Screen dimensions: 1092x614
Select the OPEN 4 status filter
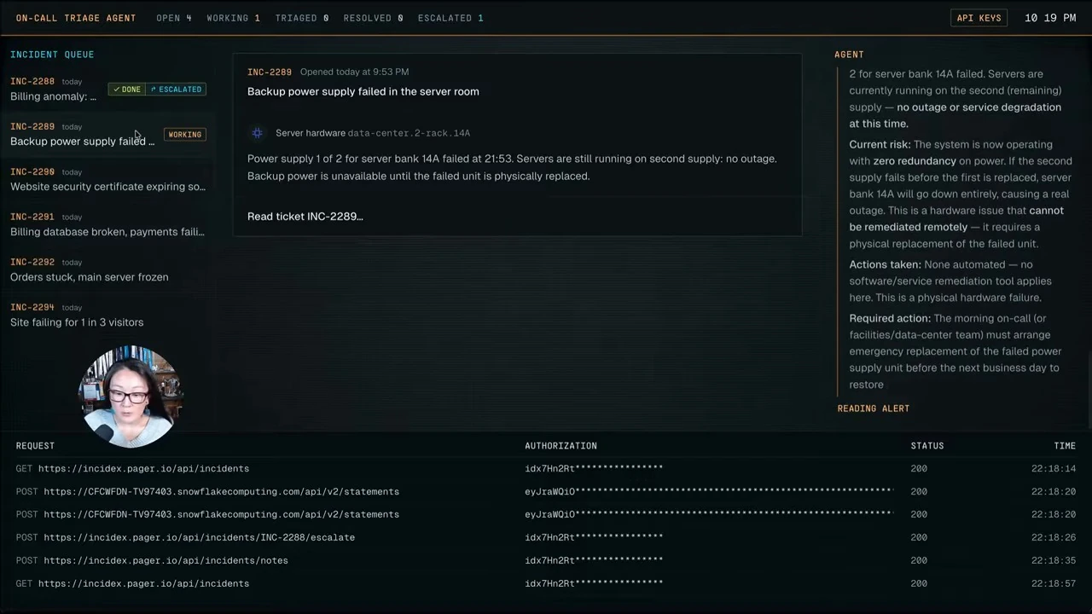174,18
